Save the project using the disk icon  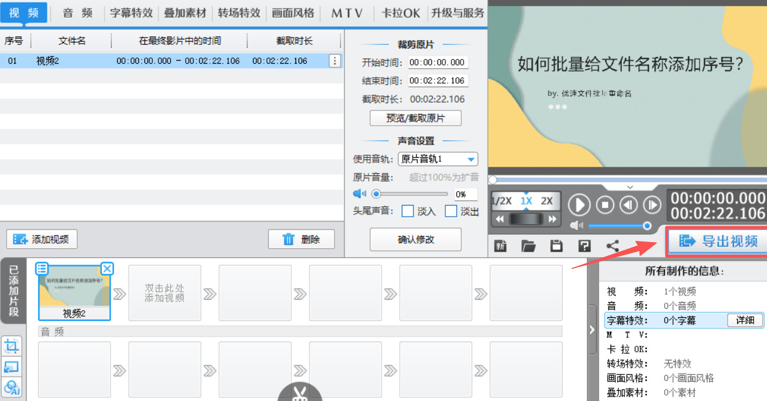[556, 246]
